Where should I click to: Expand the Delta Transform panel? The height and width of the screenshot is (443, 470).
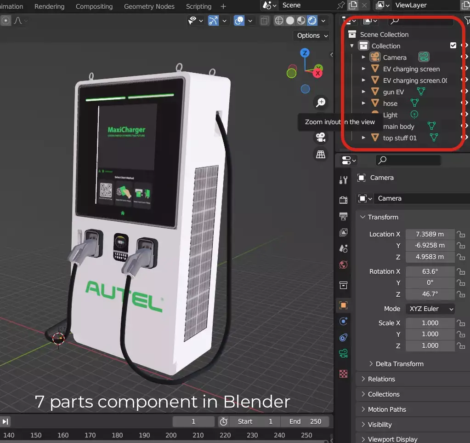(x=400, y=364)
